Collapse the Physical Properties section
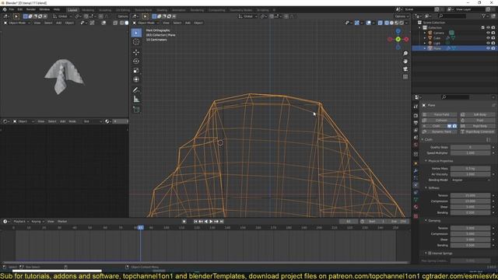This screenshot has width=498, height=280. coord(426,161)
